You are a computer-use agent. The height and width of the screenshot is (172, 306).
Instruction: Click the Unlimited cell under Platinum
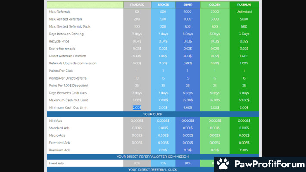point(244,12)
